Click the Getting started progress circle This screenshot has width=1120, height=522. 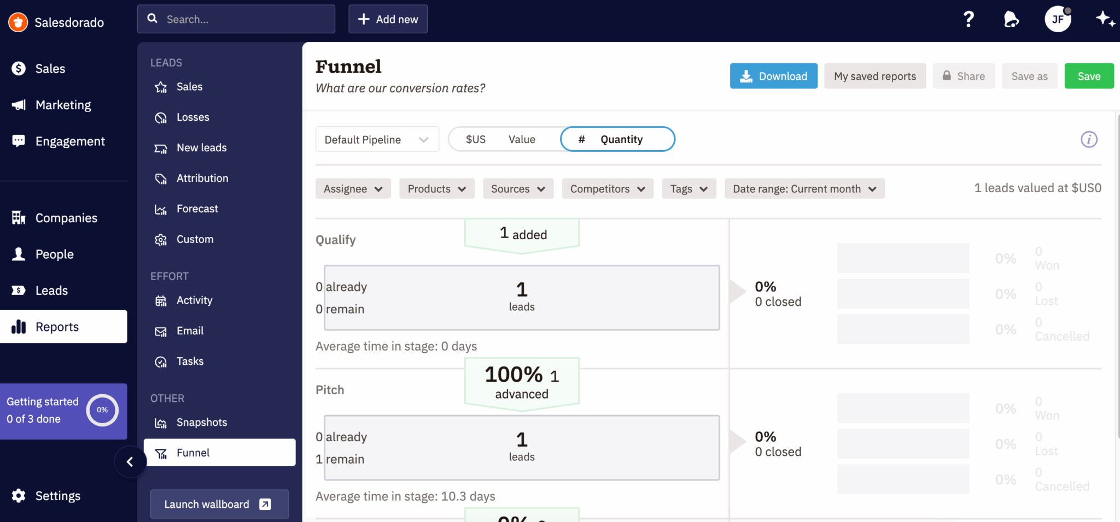click(102, 410)
